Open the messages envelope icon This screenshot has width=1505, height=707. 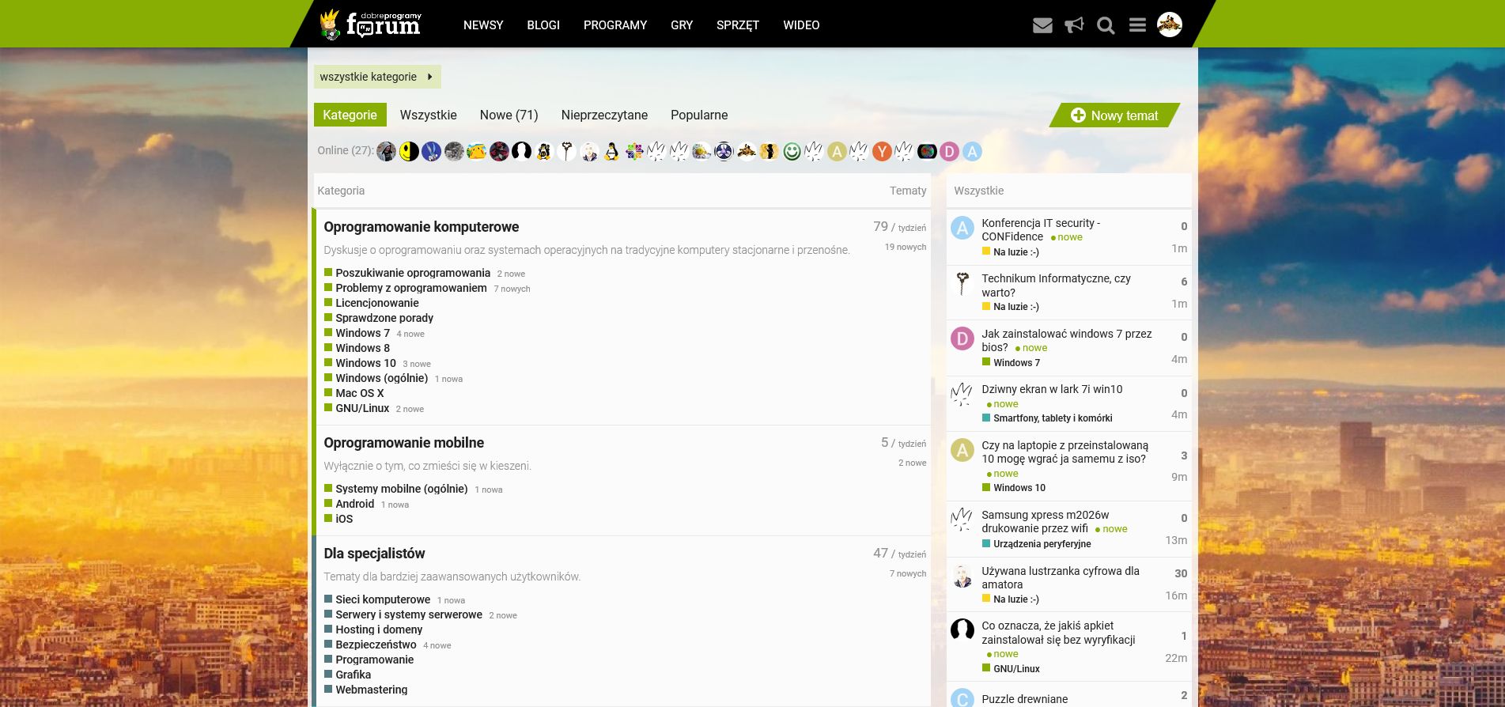coord(1042,25)
